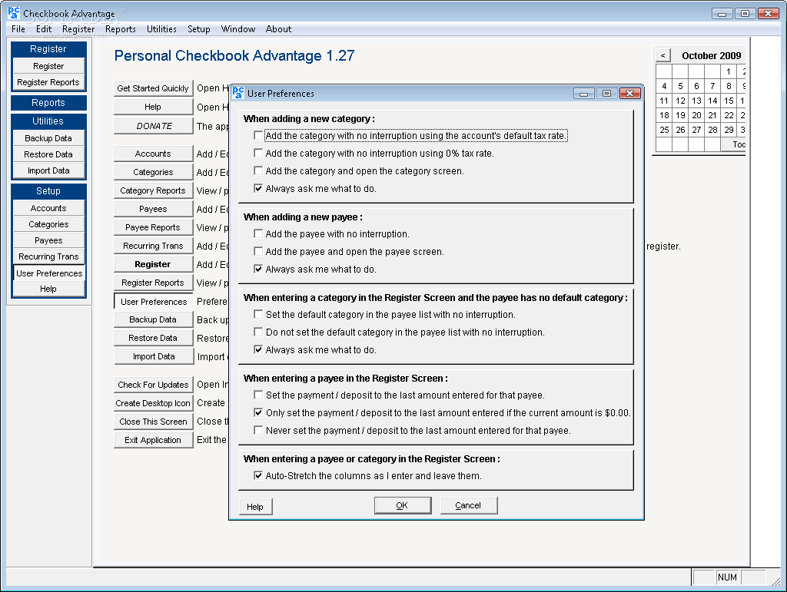787x592 pixels.
Task: Minimize the User Preferences dialog
Action: coord(584,93)
